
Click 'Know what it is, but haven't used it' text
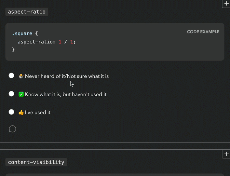[x=66, y=94]
